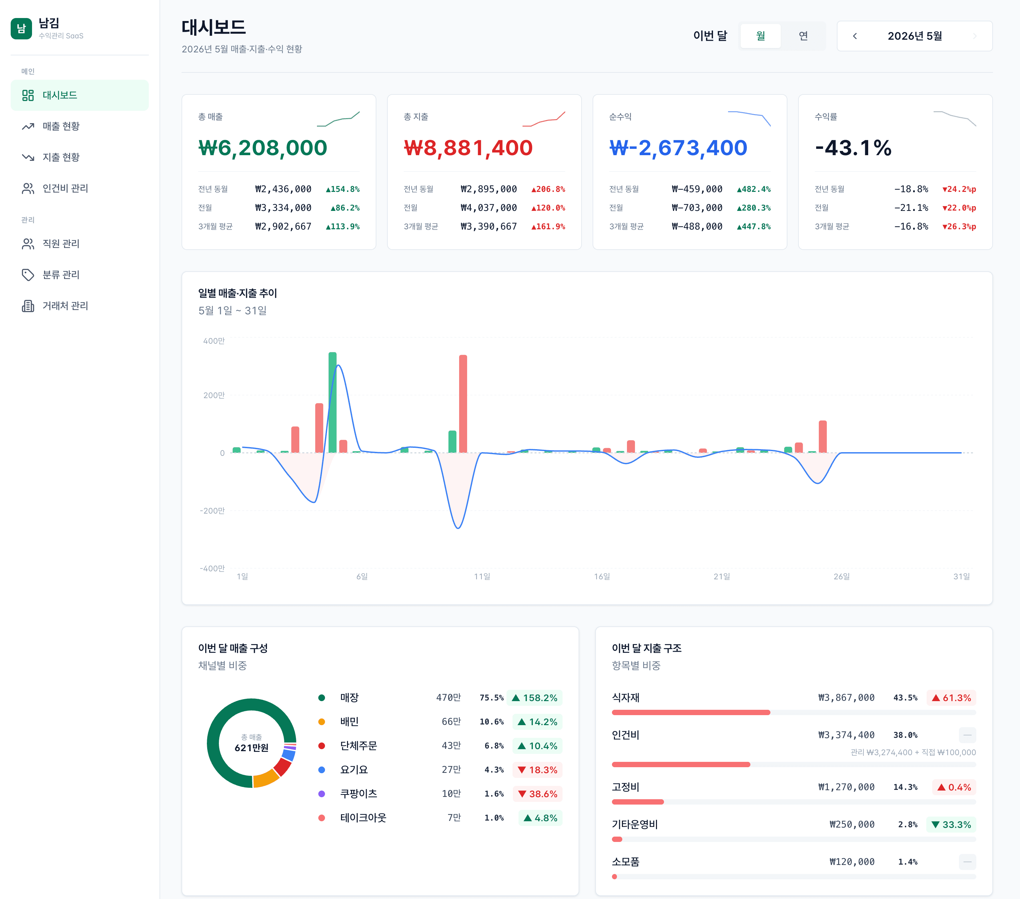Click the 직원 관리 people icon
Screen dimensions: 1020x899
[x=28, y=244]
